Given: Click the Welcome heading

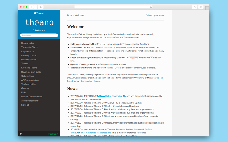Looking at the screenshot, I should 76,27.
